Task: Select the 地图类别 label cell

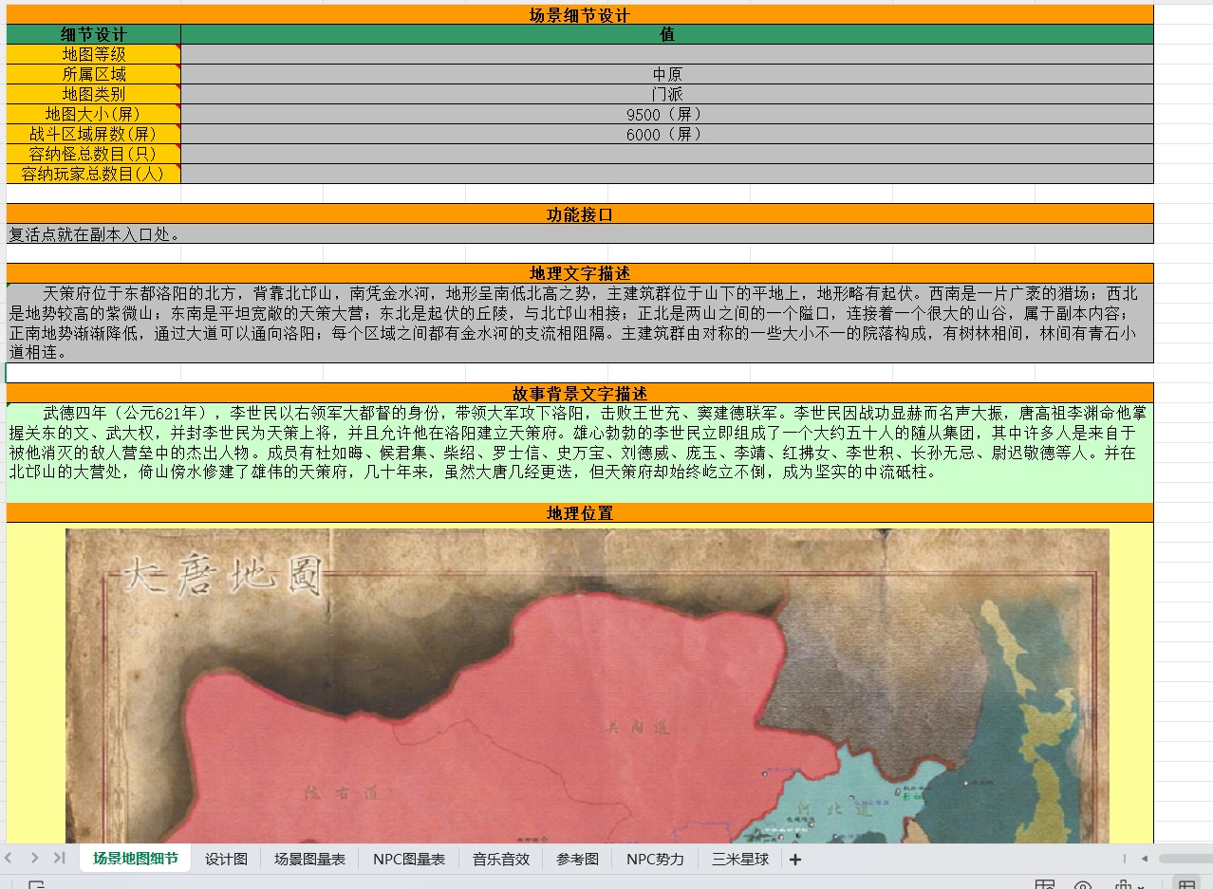Action: pos(94,94)
